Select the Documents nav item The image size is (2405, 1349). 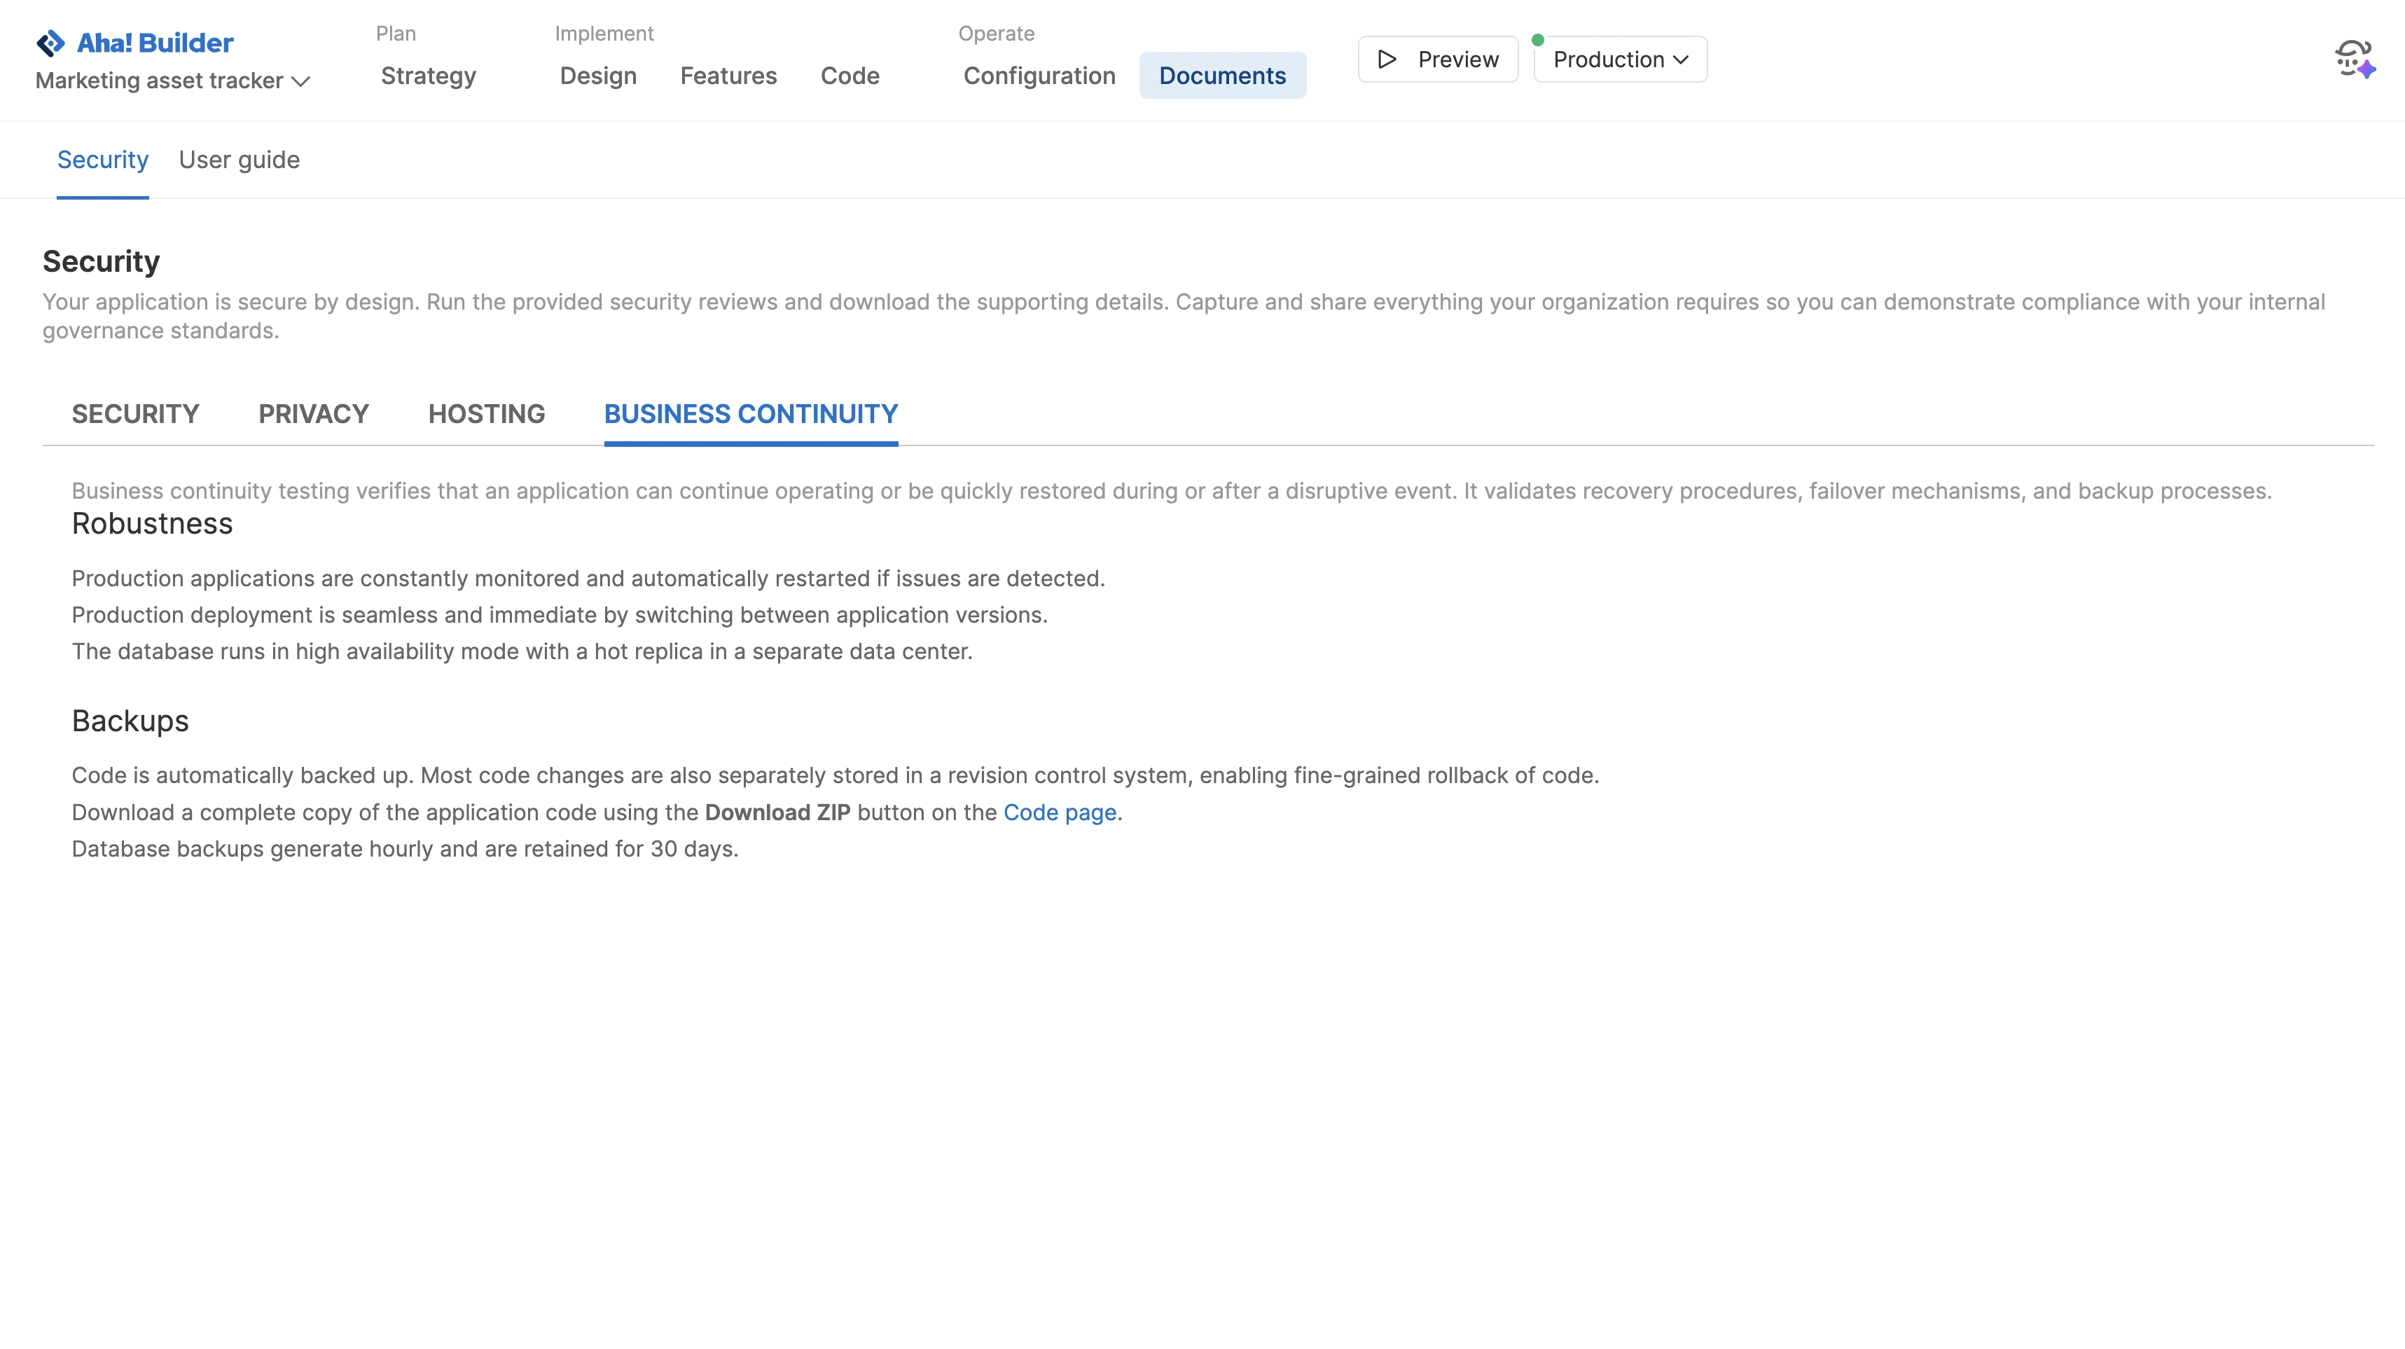1222,76
